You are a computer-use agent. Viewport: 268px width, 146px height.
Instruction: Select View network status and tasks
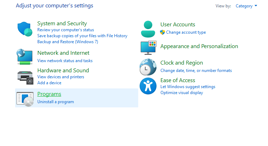[65, 61]
